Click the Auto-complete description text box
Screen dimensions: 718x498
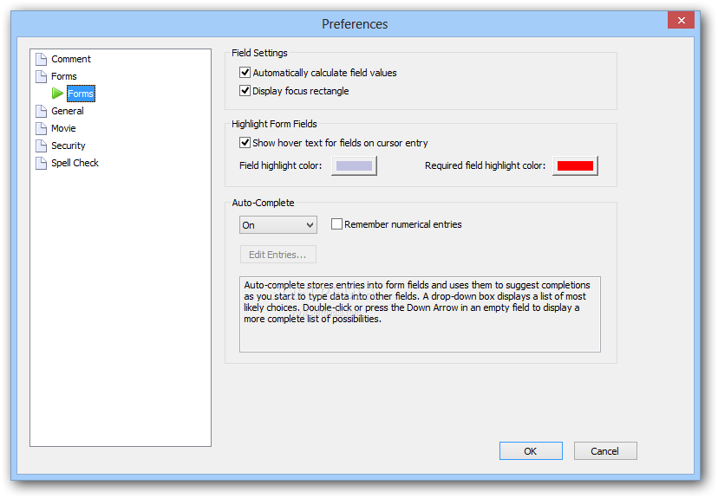[420, 314]
